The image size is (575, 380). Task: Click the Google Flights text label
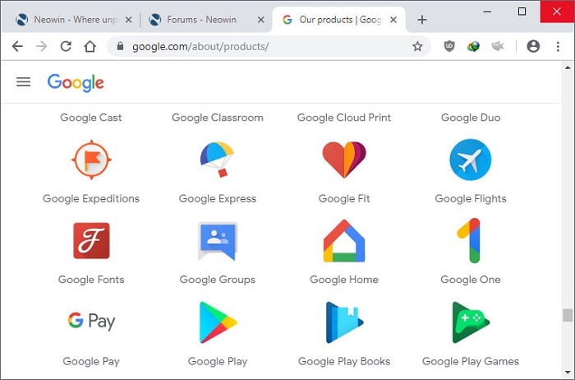[471, 198]
